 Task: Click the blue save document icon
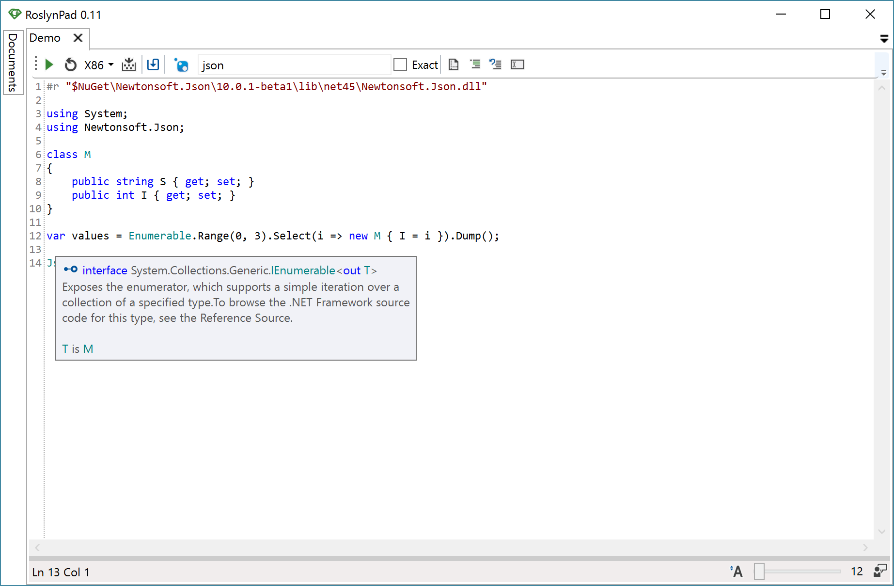coord(153,64)
